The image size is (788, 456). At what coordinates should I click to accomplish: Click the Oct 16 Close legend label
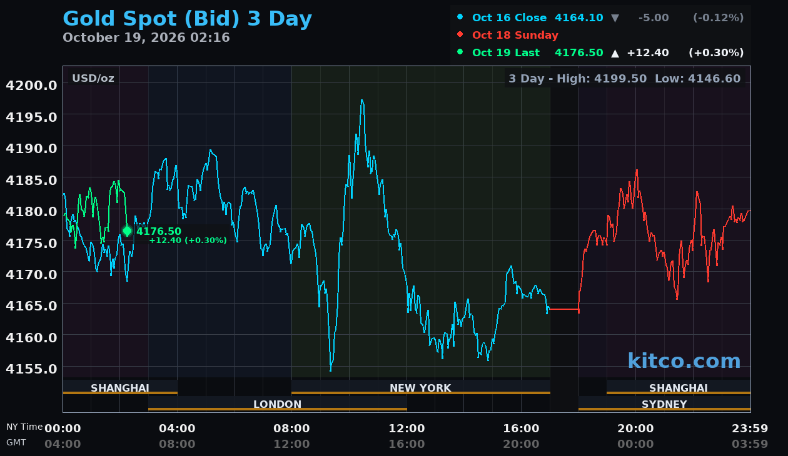pos(509,17)
